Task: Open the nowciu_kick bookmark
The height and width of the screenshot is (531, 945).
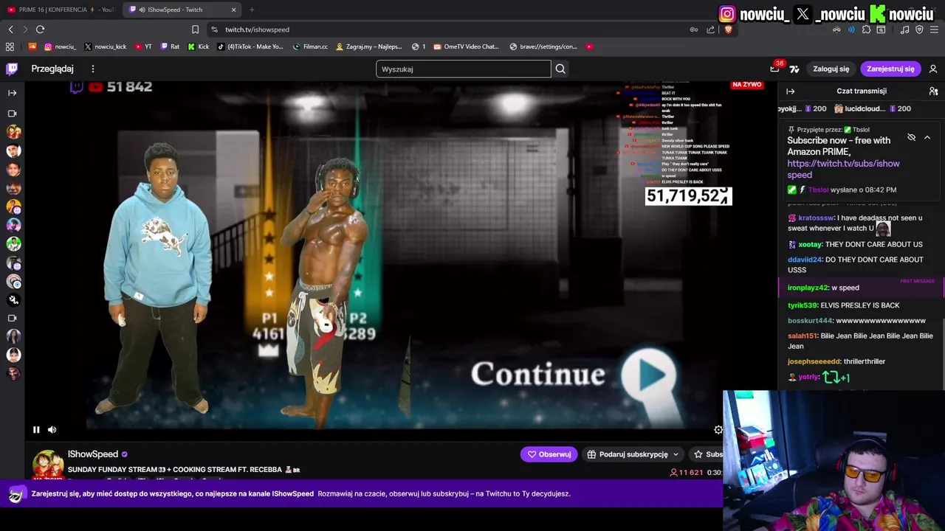Action: pyautogui.click(x=105, y=46)
